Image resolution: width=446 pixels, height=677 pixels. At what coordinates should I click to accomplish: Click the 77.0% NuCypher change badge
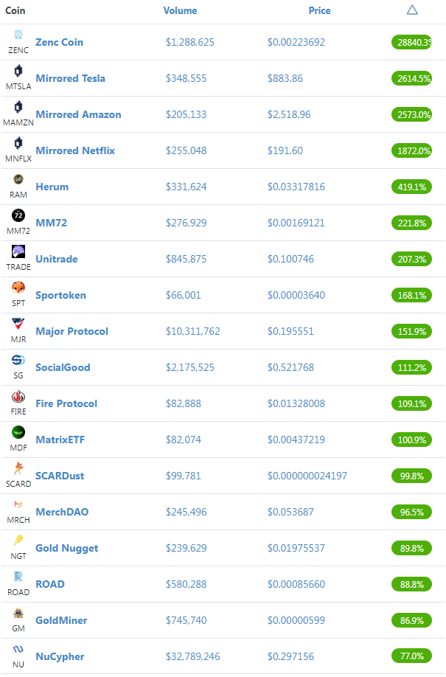click(x=412, y=656)
